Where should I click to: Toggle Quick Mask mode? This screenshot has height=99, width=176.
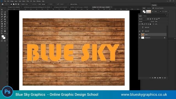pyautogui.click(x=2, y=41)
